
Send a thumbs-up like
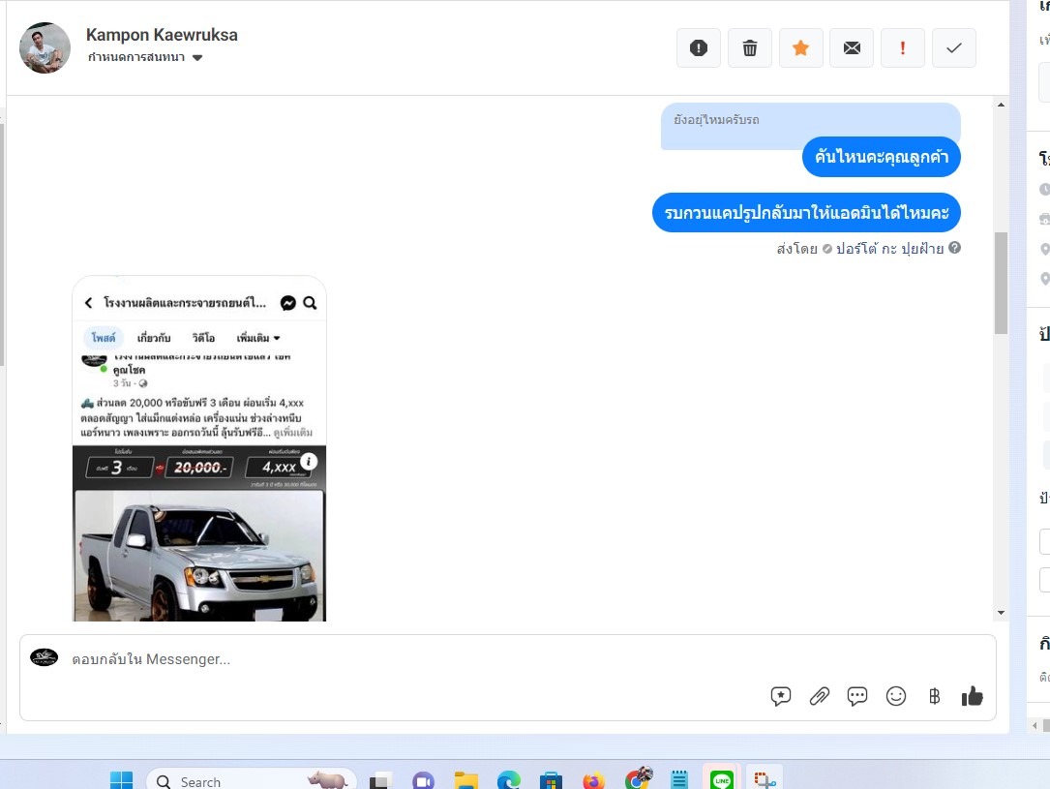tap(973, 697)
